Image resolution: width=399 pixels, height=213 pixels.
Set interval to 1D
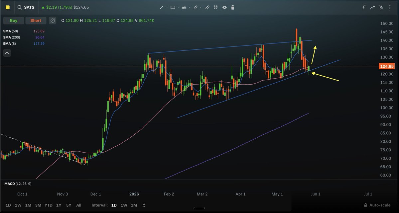pyautogui.click(x=114, y=205)
